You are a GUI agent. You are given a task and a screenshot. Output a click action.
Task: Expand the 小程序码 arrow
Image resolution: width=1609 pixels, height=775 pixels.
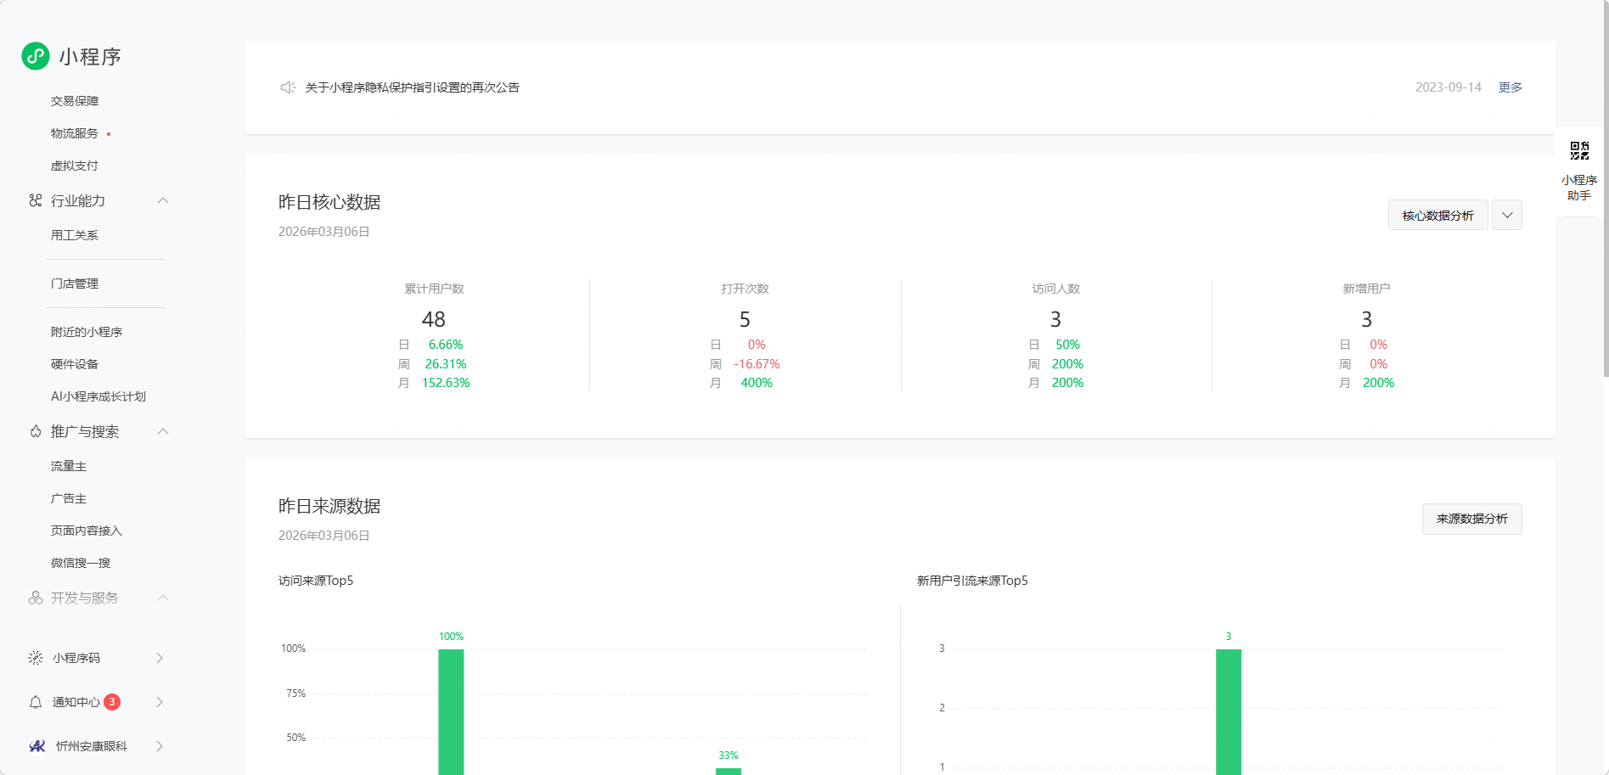coord(160,658)
